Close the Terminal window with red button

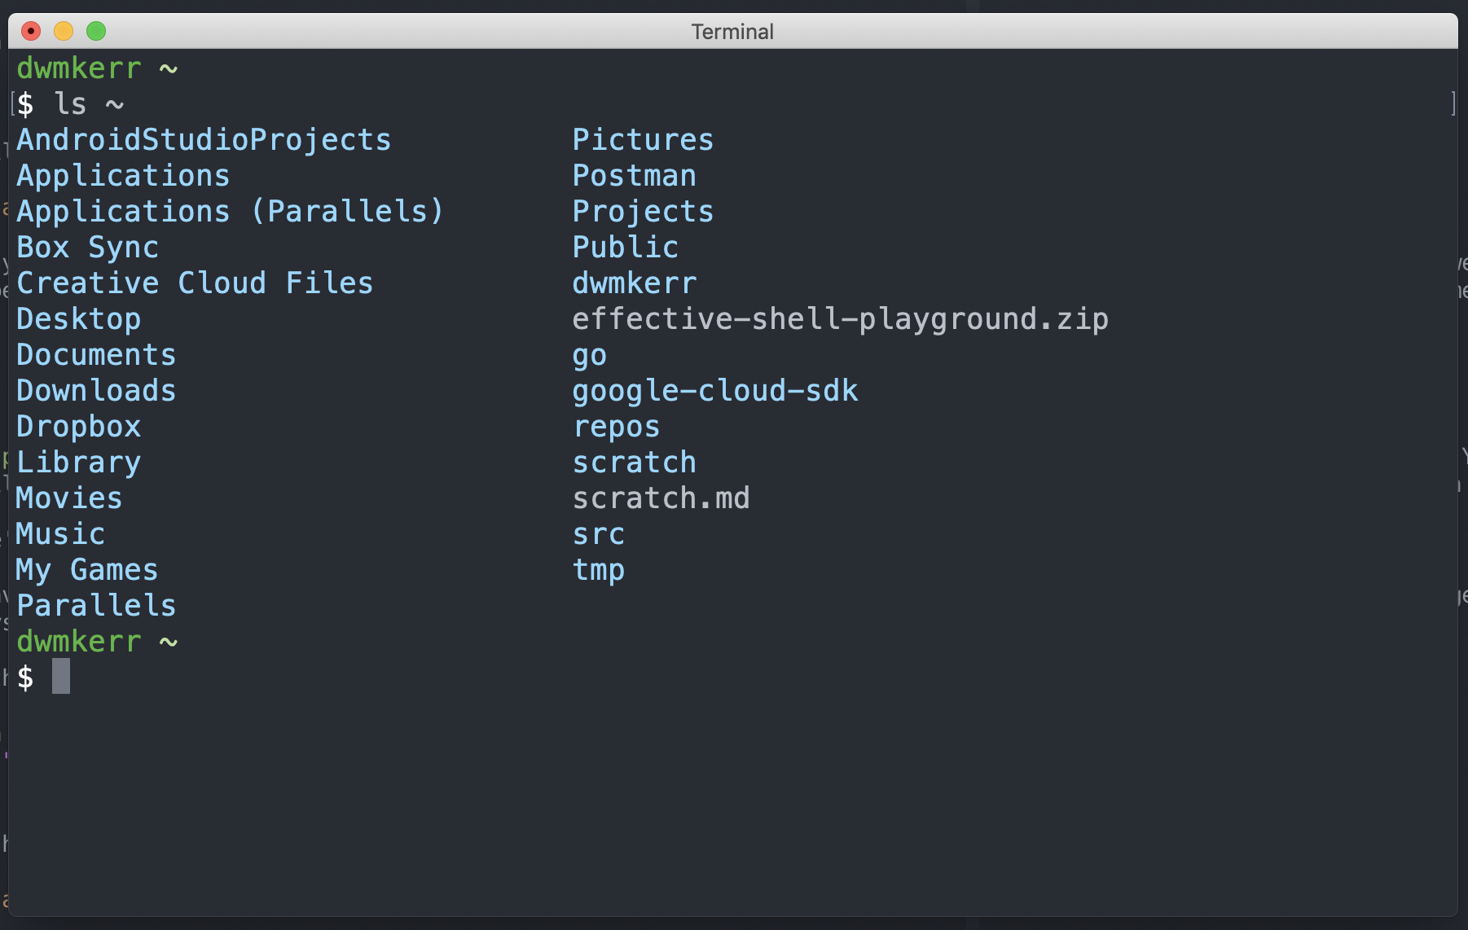(x=31, y=31)
